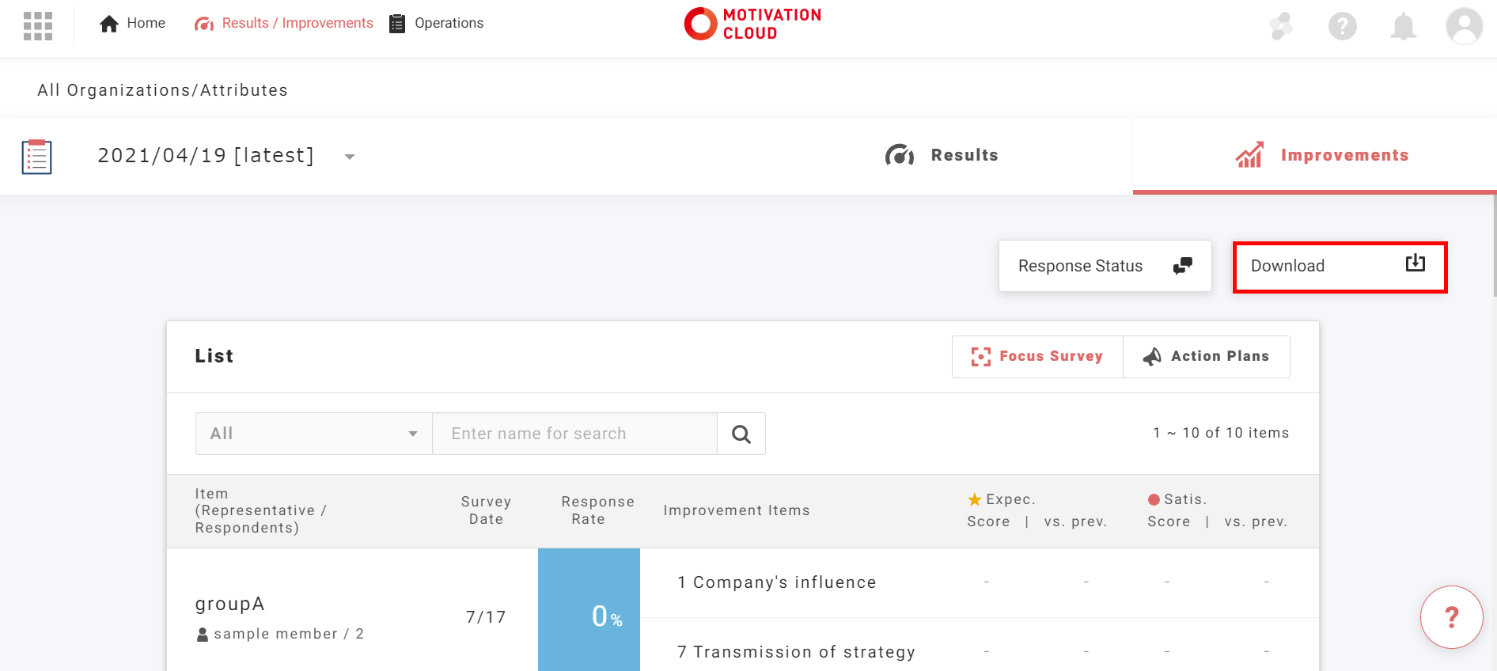Viewport: 1497px width, 671px height.
Task: Toggle to Action Plans view
Action: [1207, 357]
